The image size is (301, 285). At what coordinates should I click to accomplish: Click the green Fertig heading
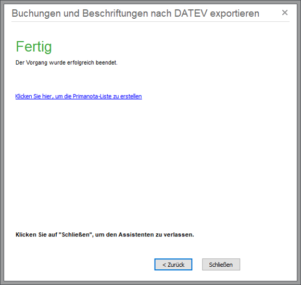34,47
